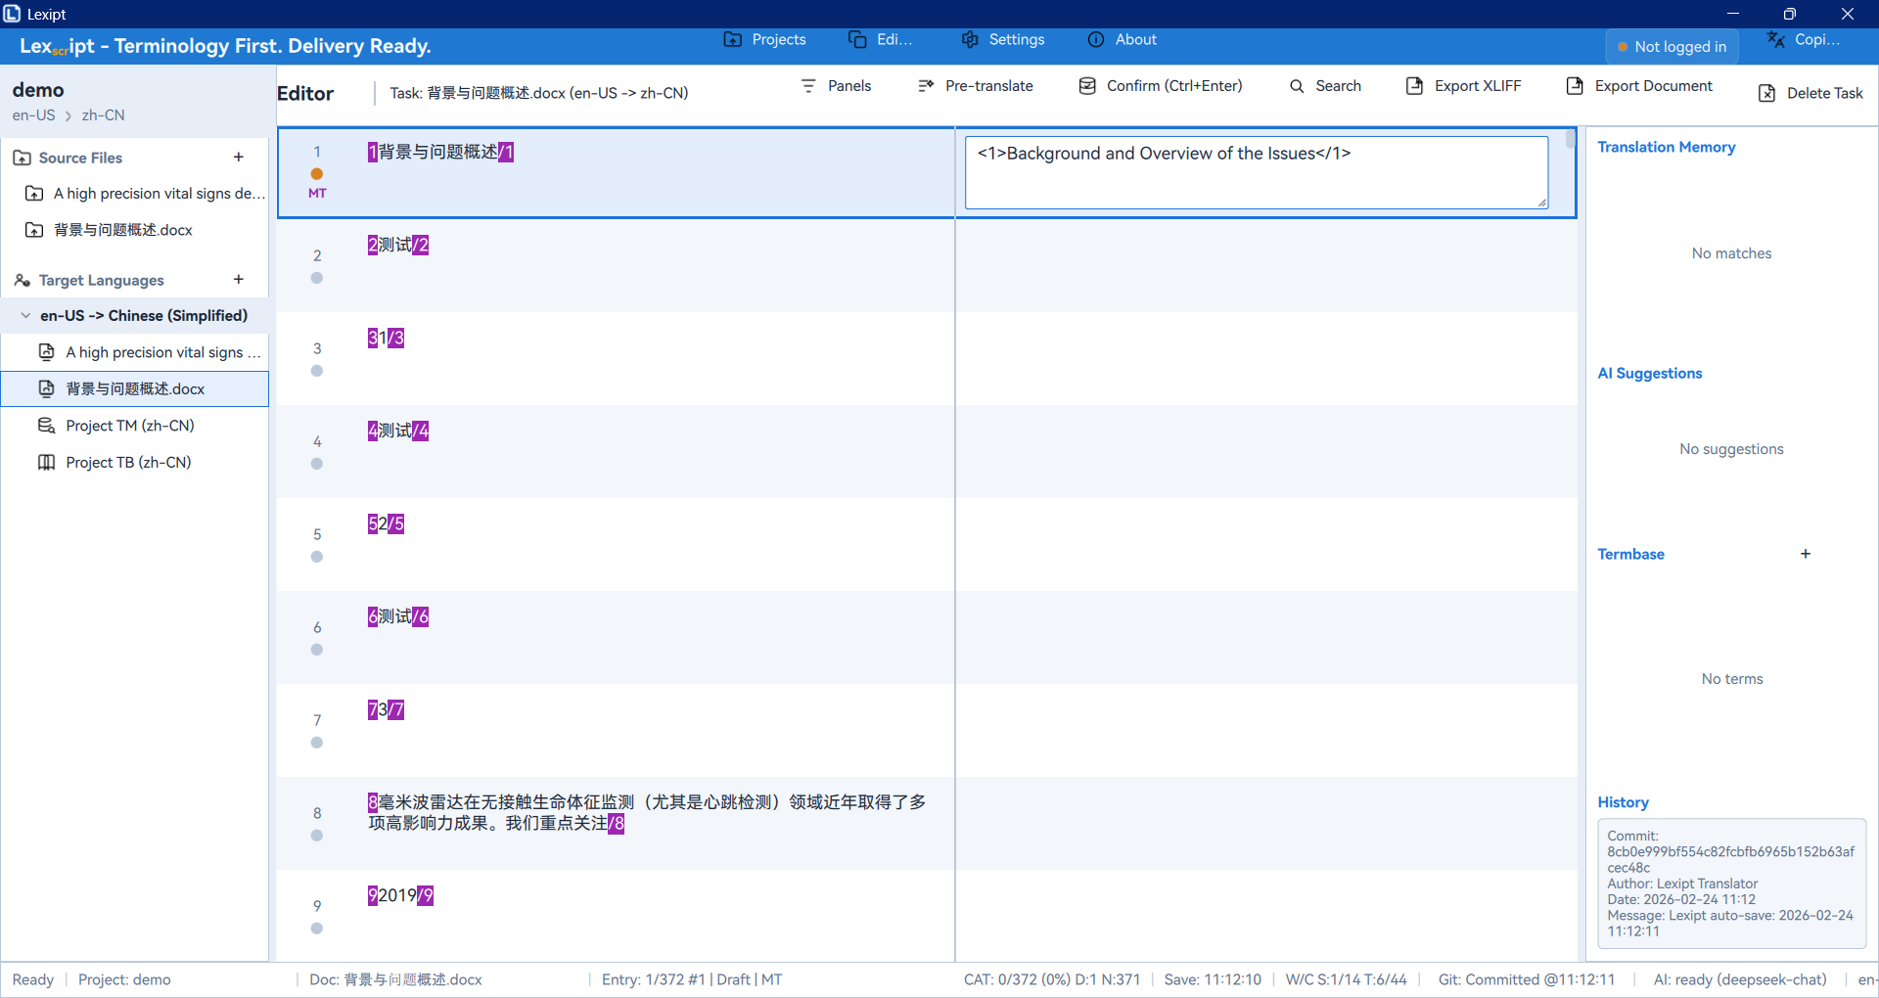
Task: Switch to the Settings tab
Action: tap(1003, 40)
